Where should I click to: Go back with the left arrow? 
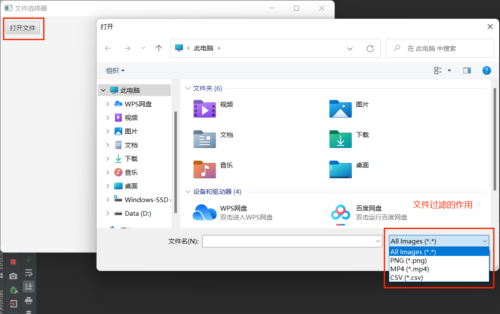point(108,48)
